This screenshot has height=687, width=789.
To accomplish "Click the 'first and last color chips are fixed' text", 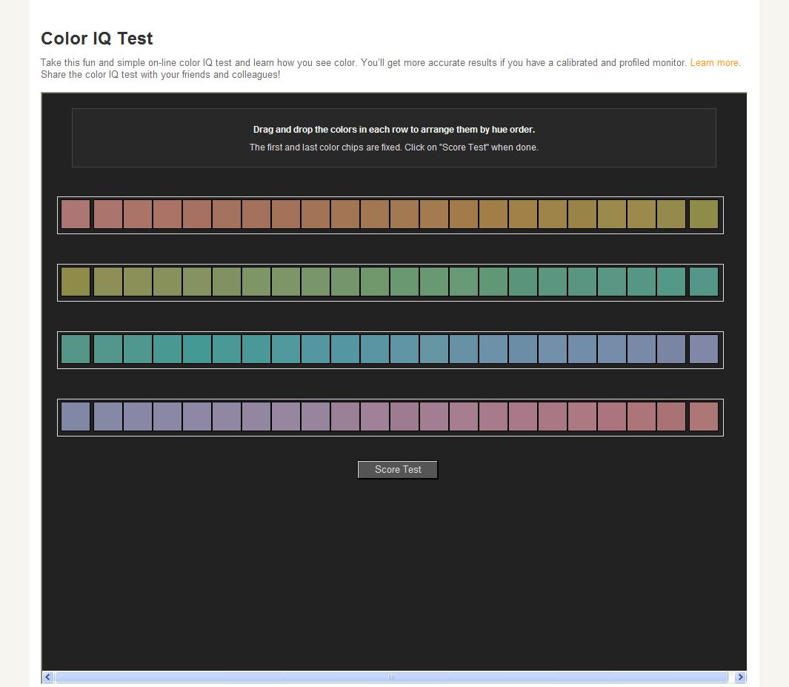I will (394, 147).
